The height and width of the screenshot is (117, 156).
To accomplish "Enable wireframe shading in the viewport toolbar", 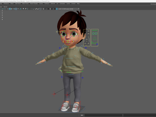I will pyautogui.click(x=8, y=9).
